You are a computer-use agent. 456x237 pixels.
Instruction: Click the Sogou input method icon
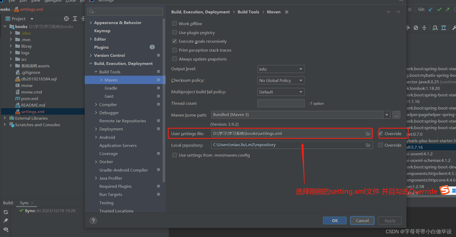(x=445, y=190)
